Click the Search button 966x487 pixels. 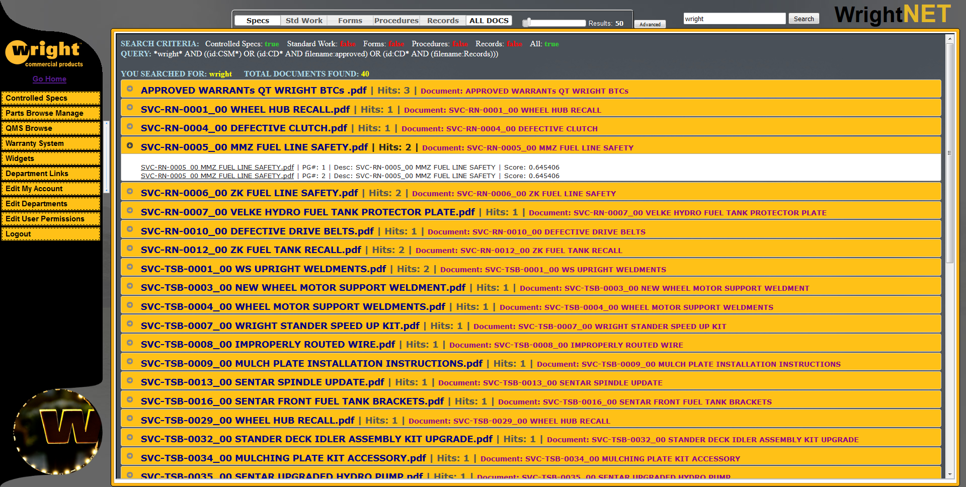pos(803,19)
